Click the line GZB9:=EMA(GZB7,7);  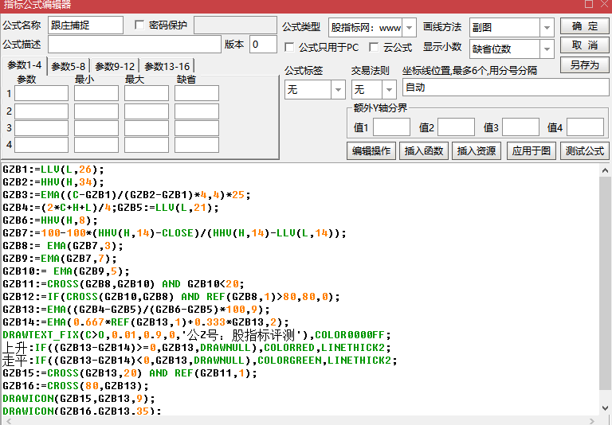pos(60,259)
